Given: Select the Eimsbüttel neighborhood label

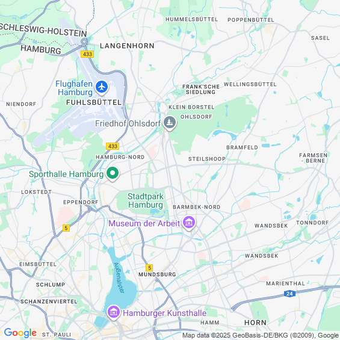Looking at the screenshot, I should [38, 264].
